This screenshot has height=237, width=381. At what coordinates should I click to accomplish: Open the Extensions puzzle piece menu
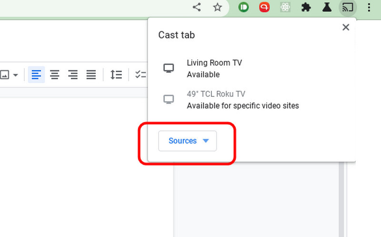[306, 8]
